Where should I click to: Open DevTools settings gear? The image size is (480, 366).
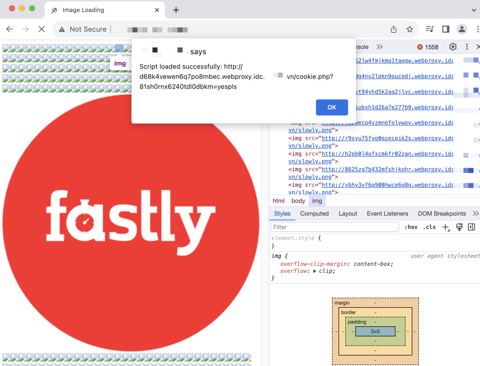click(453, 47)
